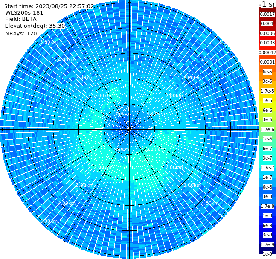This screenshot has width=276, height=259.
Task: Click the 6e-6 colorbar label
Action: [267, 110]
